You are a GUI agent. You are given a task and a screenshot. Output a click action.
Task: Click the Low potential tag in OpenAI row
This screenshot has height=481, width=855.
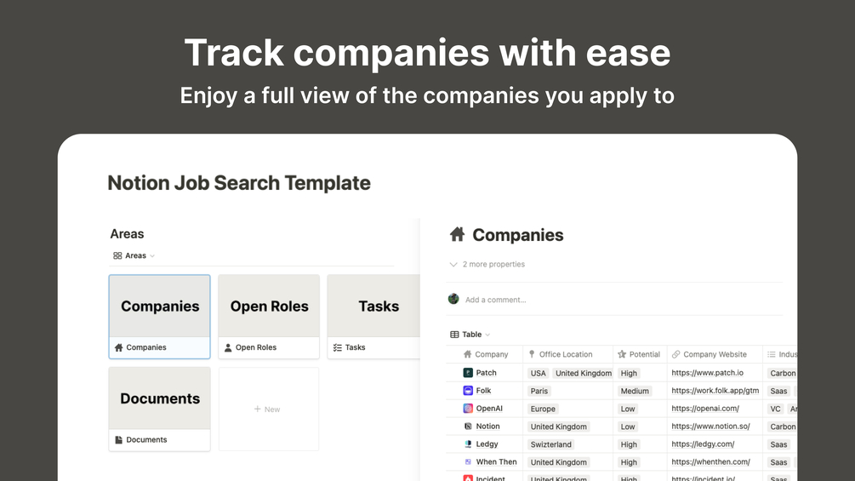(628, 409)
